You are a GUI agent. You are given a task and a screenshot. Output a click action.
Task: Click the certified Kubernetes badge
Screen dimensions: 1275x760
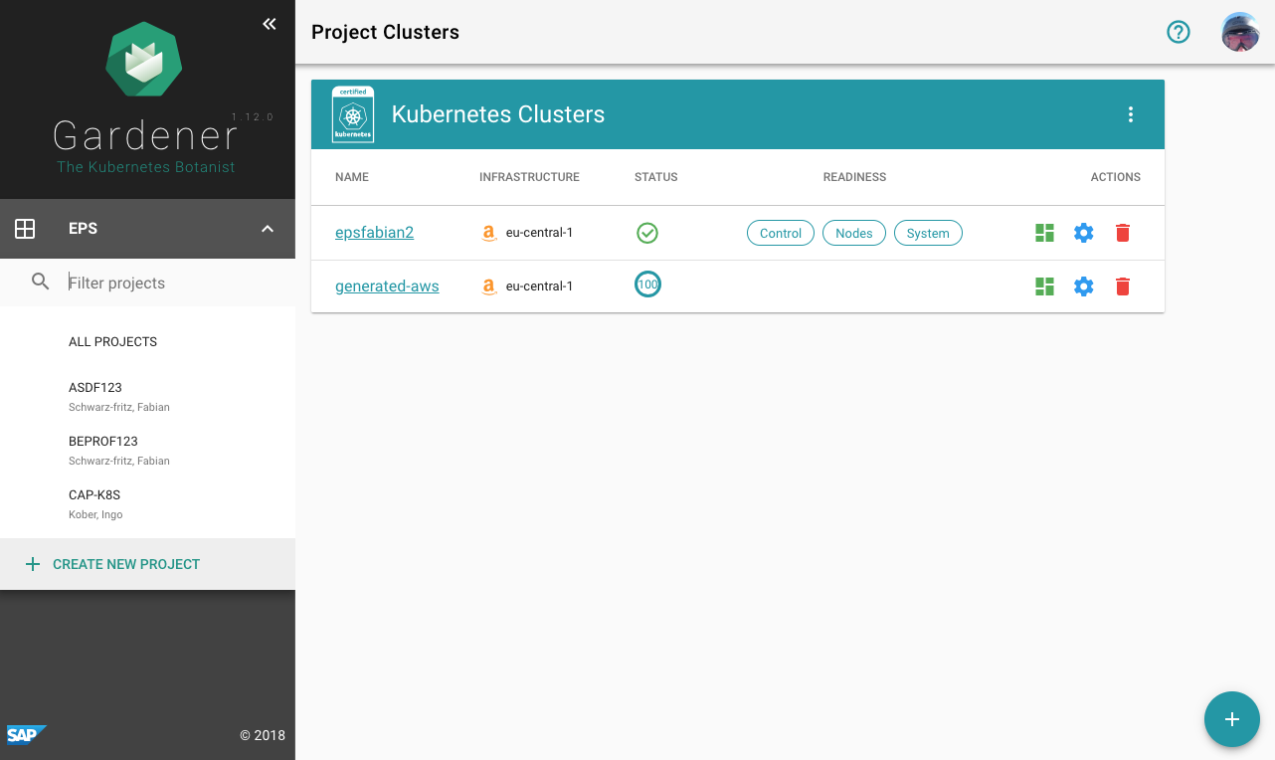coord(353,114)
